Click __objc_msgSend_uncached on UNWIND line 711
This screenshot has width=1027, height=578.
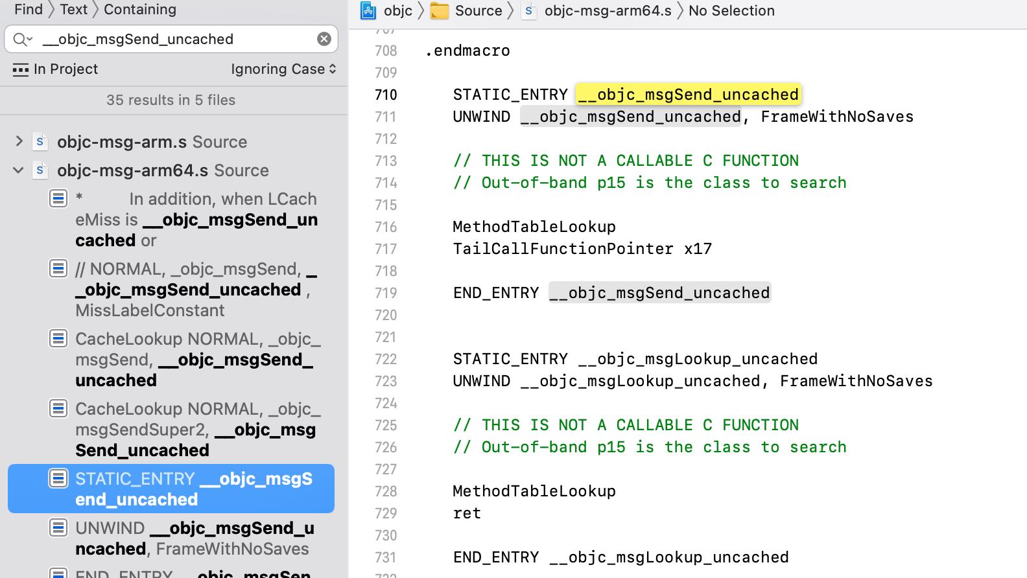pyautogui.click(x=630, y=117)
